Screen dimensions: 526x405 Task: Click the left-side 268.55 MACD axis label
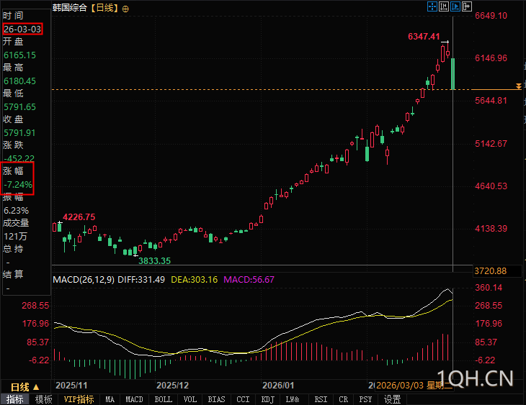35,306
